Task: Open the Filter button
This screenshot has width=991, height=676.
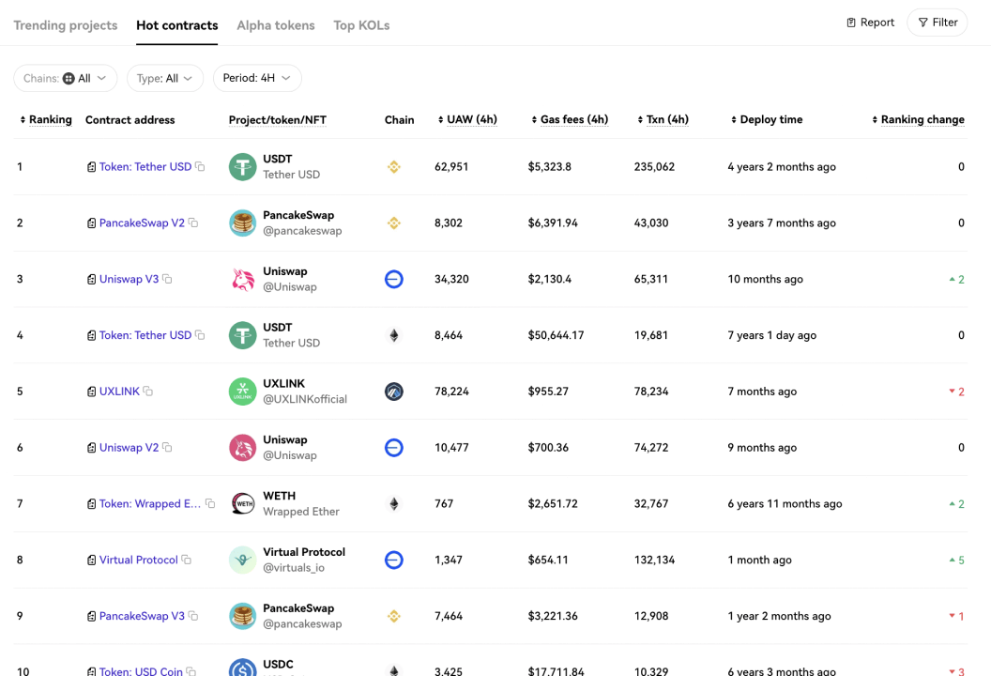Action: 938,23
